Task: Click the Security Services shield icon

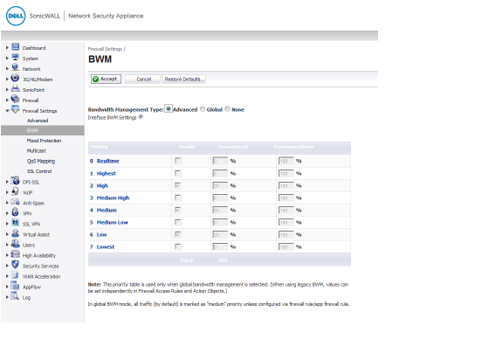Action: coord(15,265)
